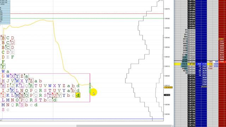Click the green dashed horizontal line
The height and width of the screenshot is (127, 226).
click(87, 18)
